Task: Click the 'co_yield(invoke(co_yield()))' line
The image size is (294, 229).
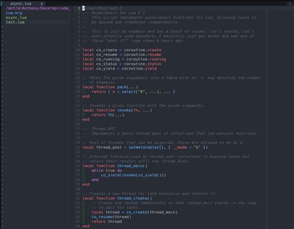Action: coord(133,175)
